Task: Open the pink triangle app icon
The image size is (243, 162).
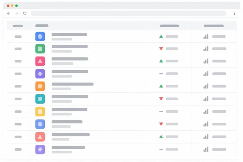Action: point(40,61)
